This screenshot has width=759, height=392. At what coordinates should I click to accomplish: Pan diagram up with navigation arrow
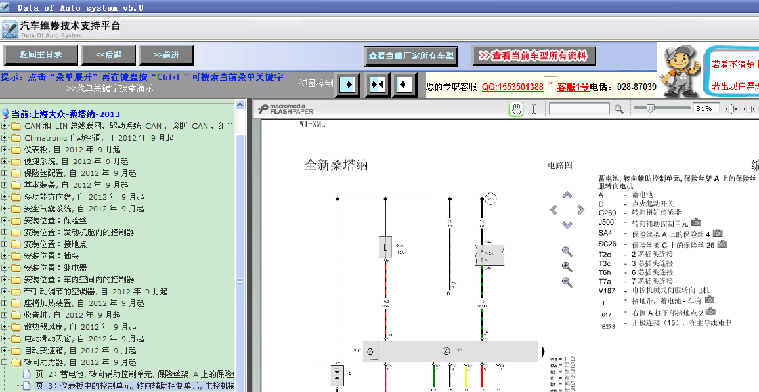567,194
